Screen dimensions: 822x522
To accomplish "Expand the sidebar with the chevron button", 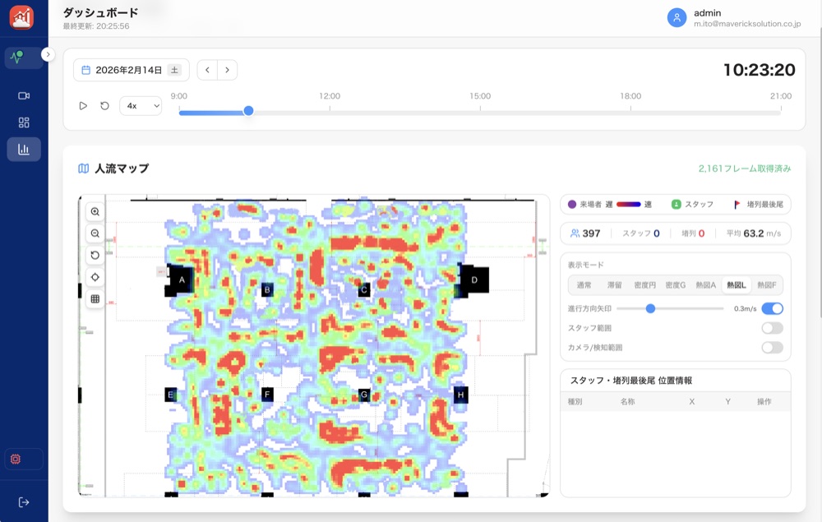I will (x=48, y=54).
